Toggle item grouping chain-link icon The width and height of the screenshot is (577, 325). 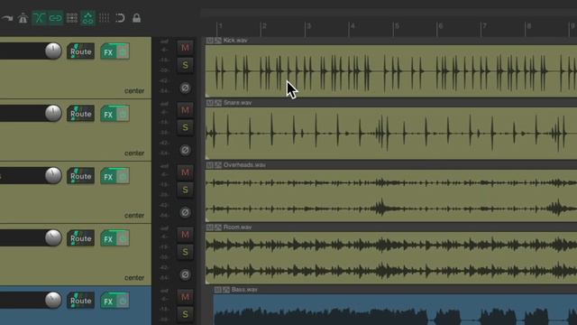click(x=55, y=18)
